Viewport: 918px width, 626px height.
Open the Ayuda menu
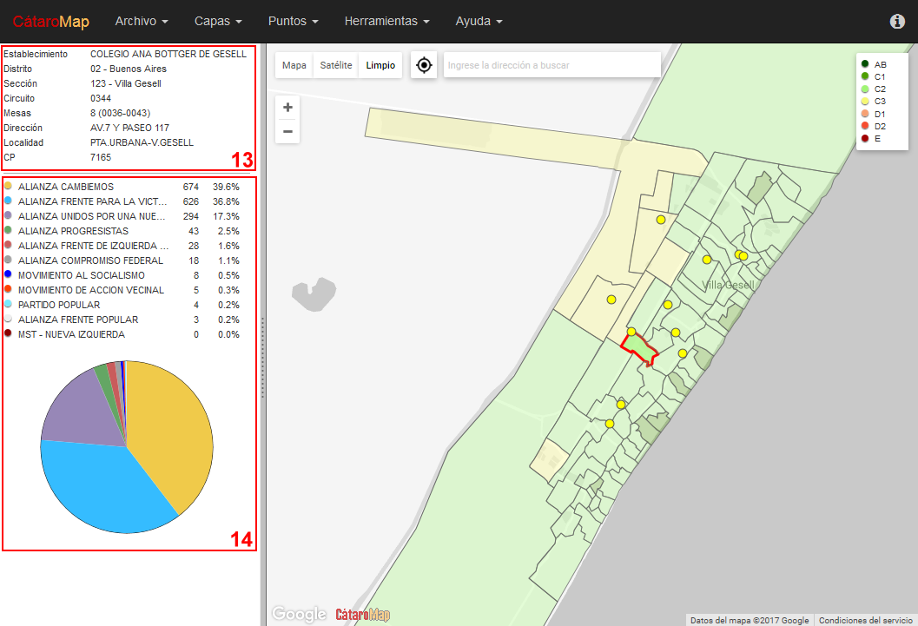pos(479,21)
